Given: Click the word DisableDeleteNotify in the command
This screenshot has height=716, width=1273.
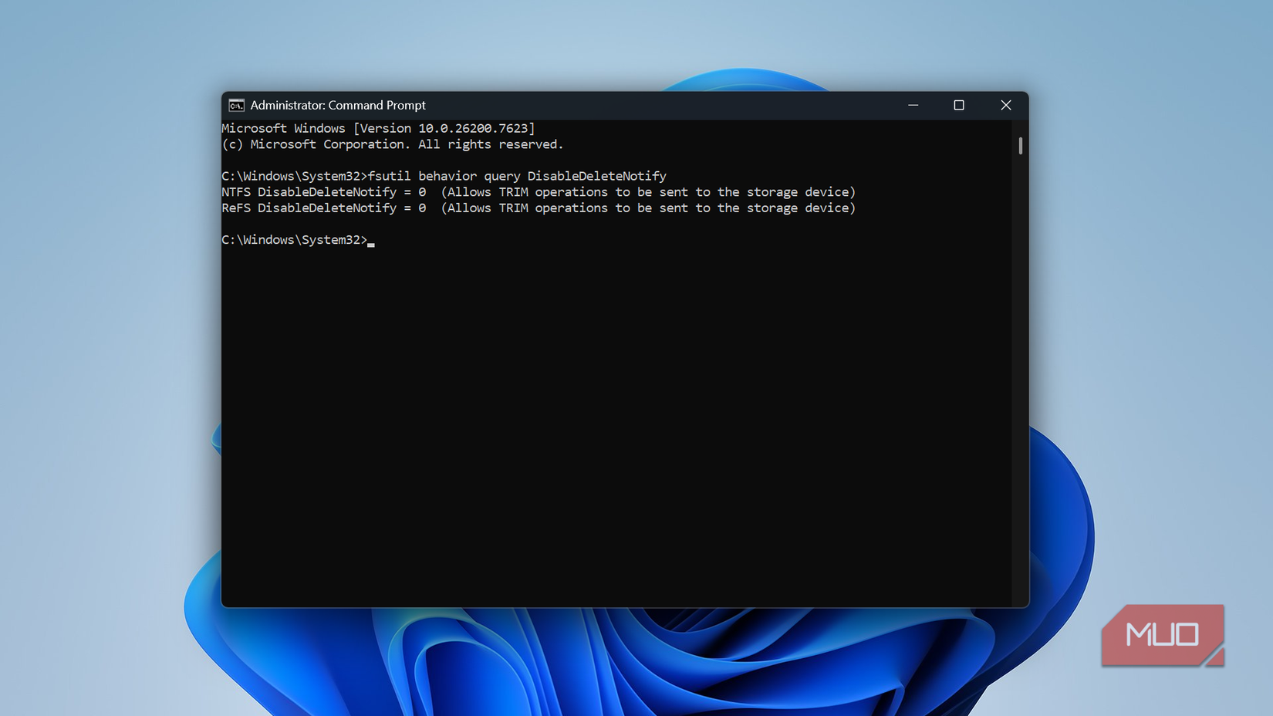Looking at the screenshot, I should tap(596, 175).
